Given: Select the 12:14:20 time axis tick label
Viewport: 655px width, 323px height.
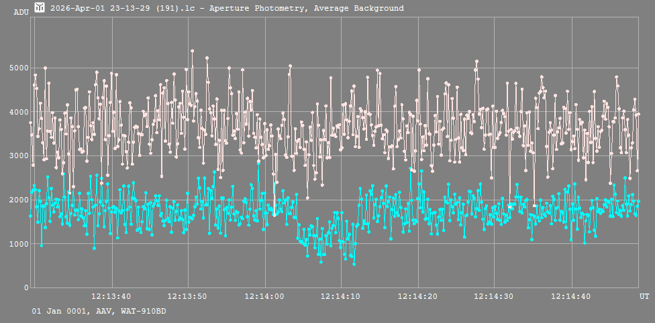Looking at the screenshot, I should pyautogui.click(x=419, y=296).
